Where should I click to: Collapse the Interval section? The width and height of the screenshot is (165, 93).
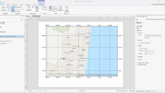coord(137,40)
